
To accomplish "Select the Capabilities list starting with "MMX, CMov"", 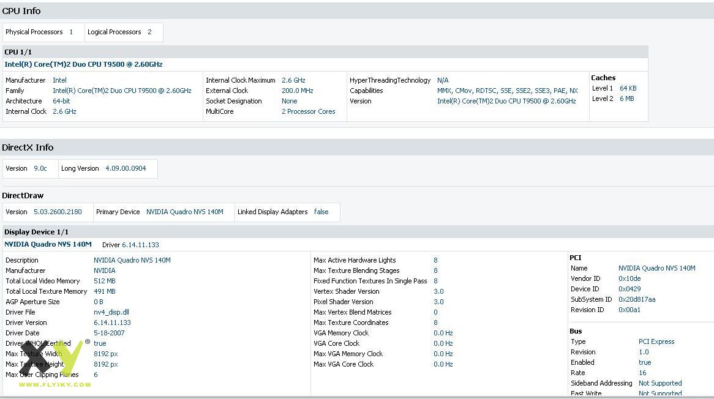I will coord(507,91).
